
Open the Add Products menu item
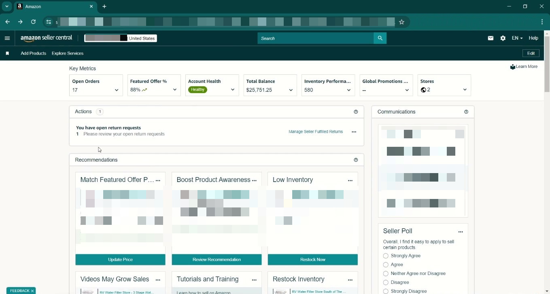tap(33, 53)
